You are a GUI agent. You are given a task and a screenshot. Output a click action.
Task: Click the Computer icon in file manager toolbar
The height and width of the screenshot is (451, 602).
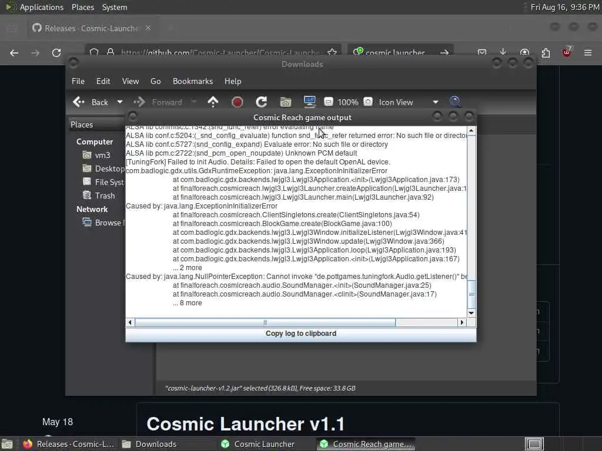pos(309,102)
